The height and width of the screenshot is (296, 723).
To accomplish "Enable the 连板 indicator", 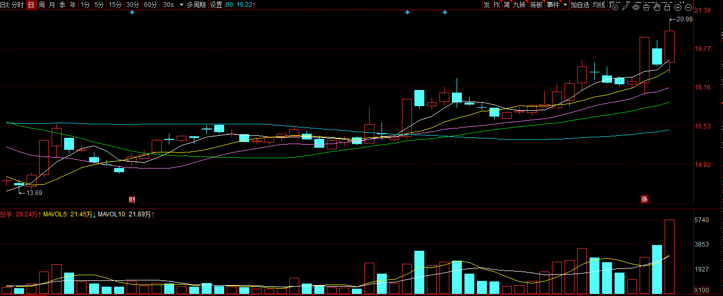I will (536, 5).
